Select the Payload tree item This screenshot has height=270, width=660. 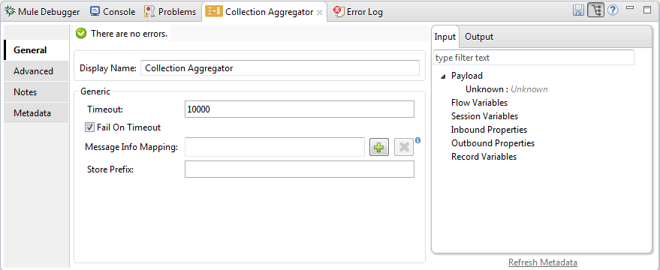coord(467,76)
